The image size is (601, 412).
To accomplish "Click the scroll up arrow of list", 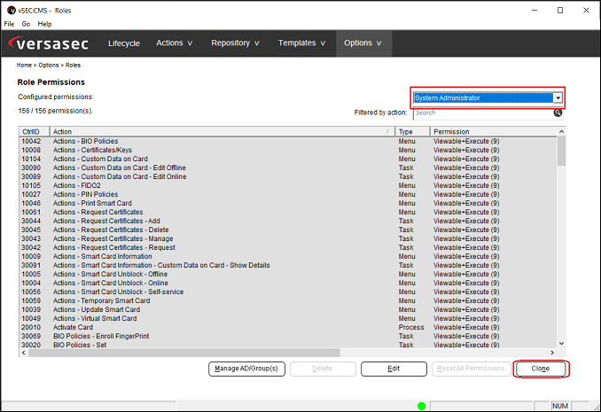I will coord(561,131).
